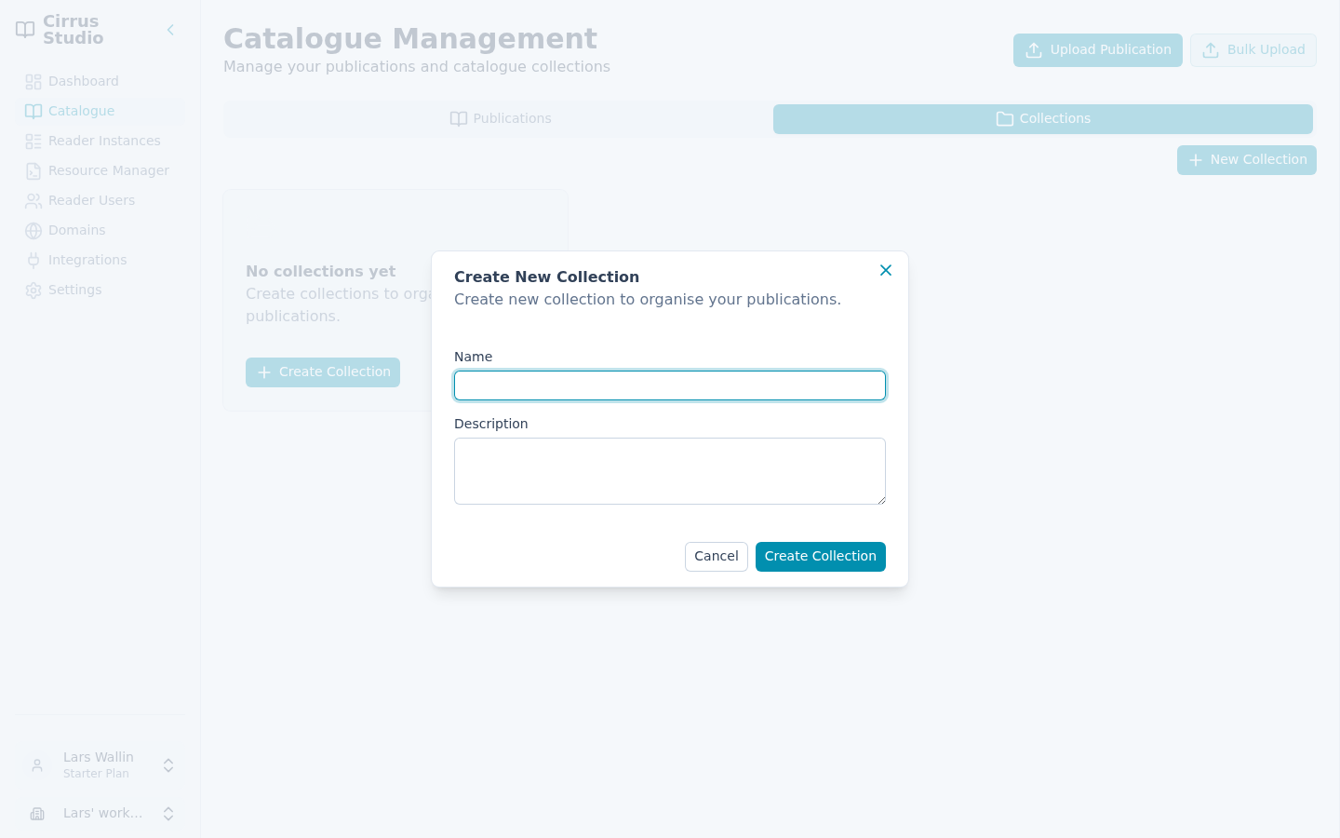Click the workspace building icon

coord(37,814)
